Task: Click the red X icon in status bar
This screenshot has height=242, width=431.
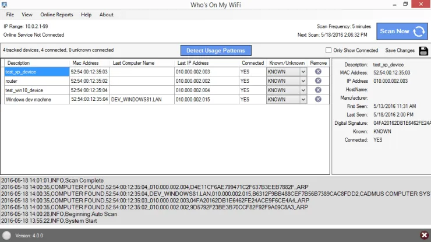Action: click(424, 235)
